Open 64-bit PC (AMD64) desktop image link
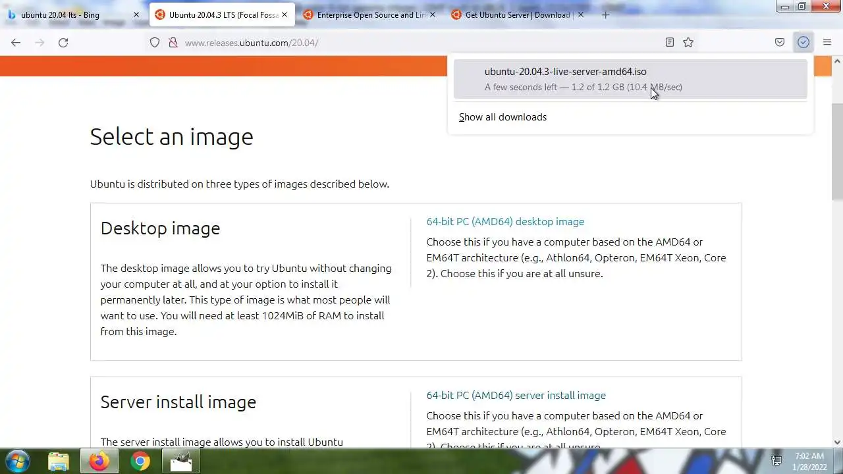Screen dimensions: 843x474 coord(505,222)
